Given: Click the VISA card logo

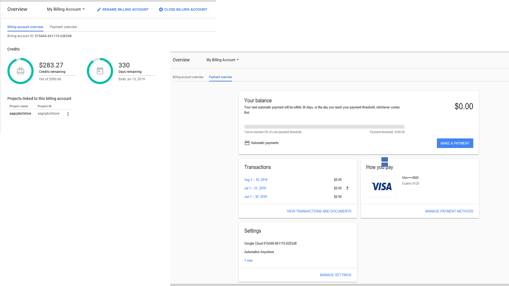Looking at the screenshot, I should pos(381,186).
